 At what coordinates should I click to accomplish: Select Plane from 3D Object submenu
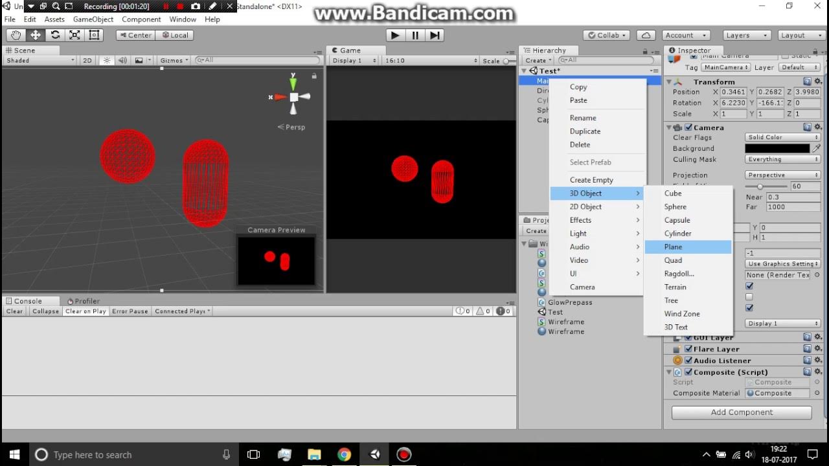click(x=688, y=247)
